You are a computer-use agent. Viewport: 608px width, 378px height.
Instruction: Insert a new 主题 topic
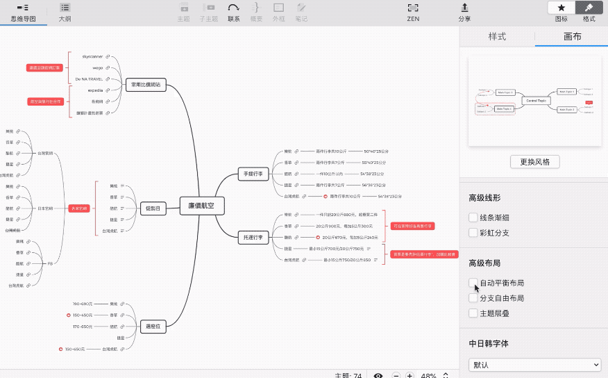point(183,12)
